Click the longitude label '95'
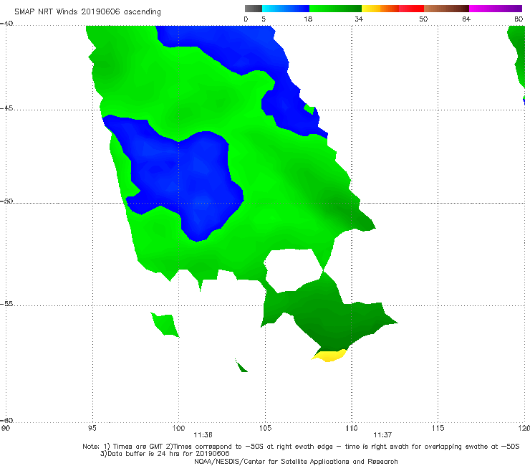 pyautogui.click(x=92, y=429)
